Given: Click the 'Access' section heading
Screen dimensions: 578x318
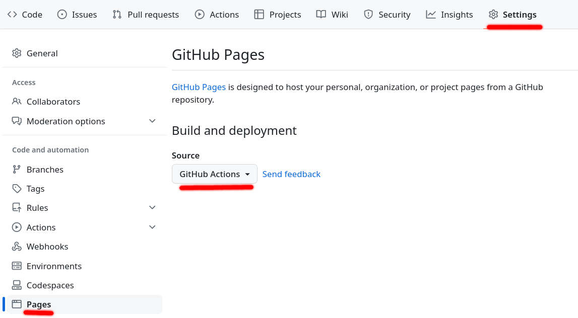Looking at the screenshot, I should pyautogui.click(x=24, y=82).
